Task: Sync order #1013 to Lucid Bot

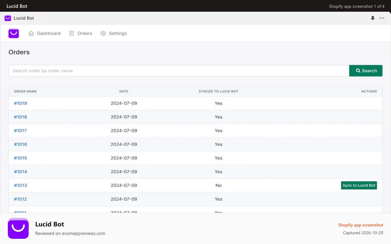Action: coord(359,185)
